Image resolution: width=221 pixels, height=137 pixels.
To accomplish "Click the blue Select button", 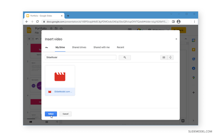I will [x=51, y=114].
